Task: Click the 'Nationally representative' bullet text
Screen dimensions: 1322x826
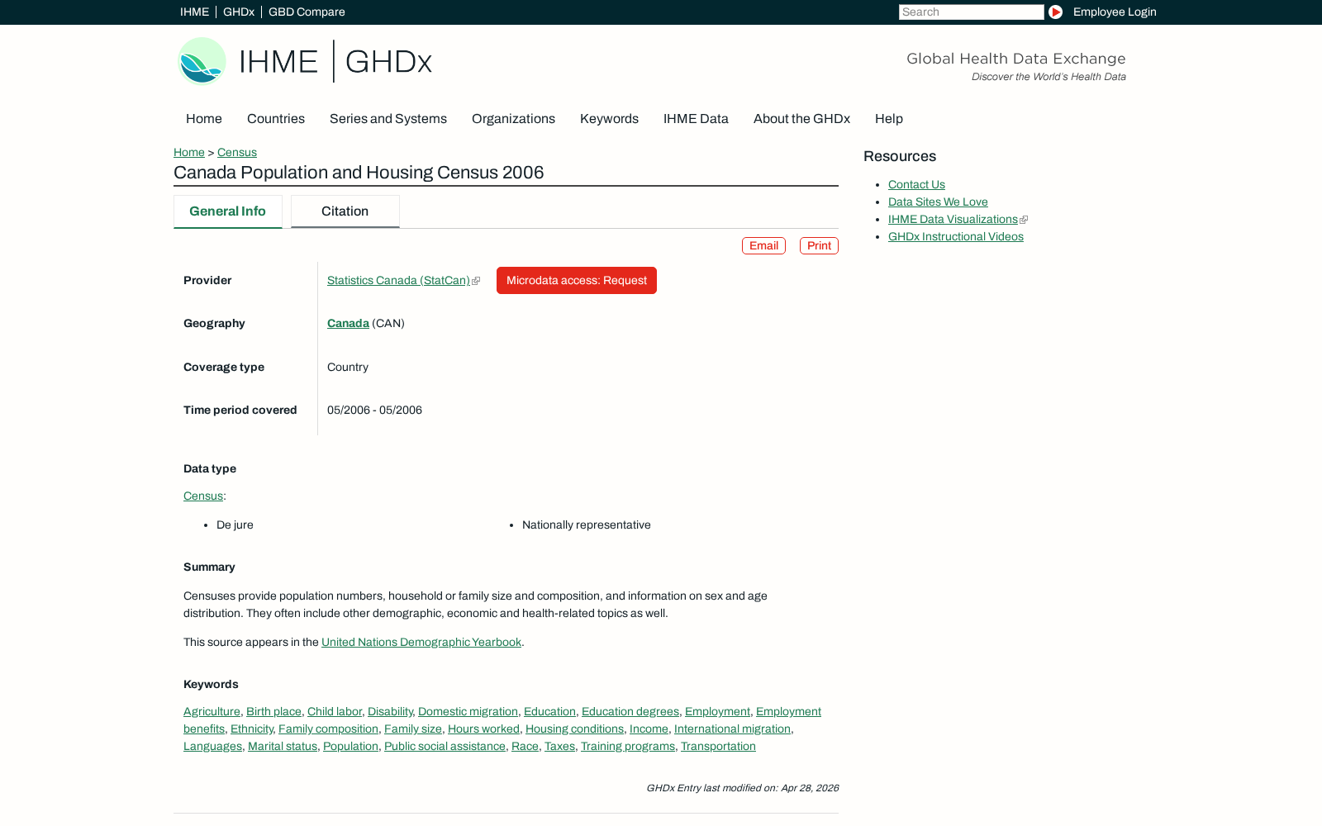Action: coord(586,525)
